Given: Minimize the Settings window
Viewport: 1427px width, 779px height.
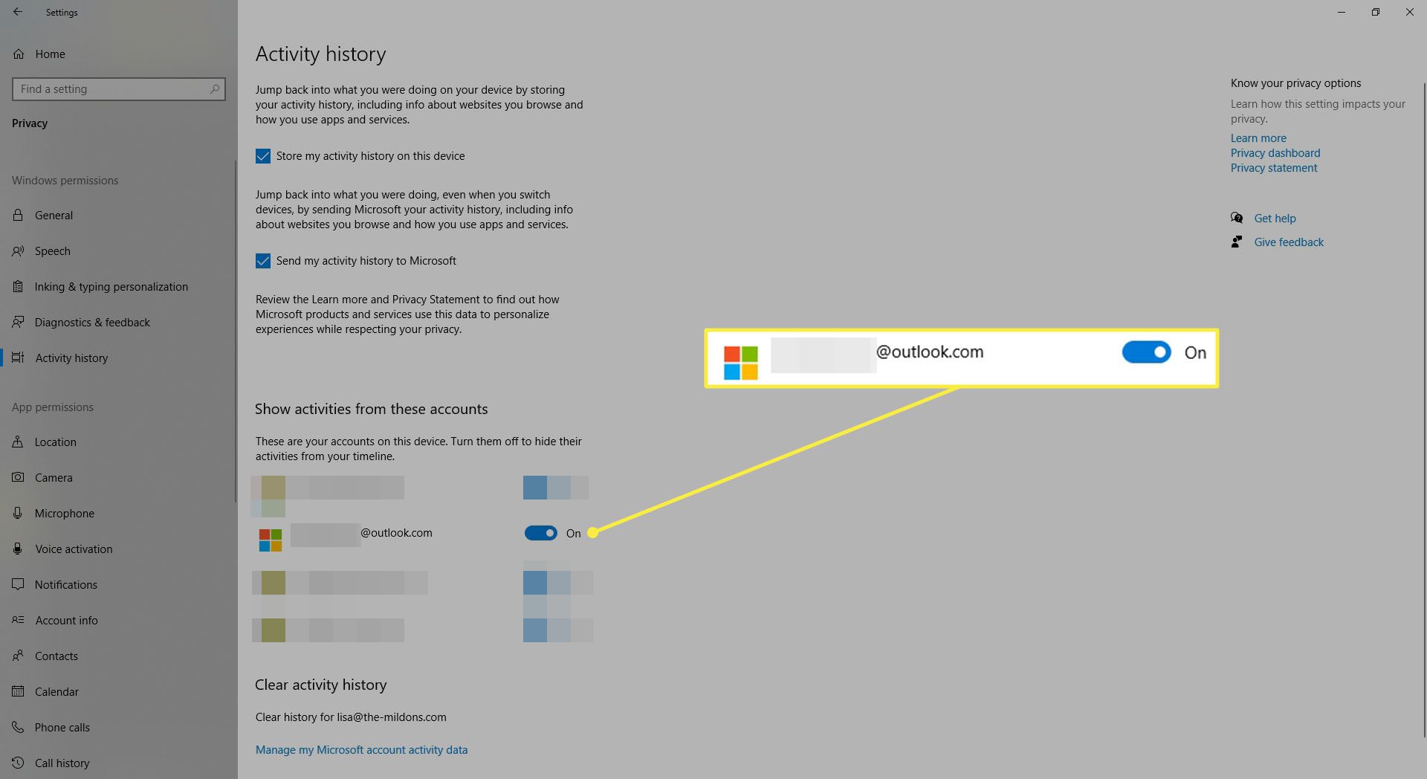Looking at the screenshot, I should pyautogui.click(x=1342, y=12).
